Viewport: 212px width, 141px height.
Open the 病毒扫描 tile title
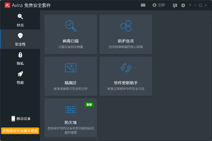[x=70, y=41]
